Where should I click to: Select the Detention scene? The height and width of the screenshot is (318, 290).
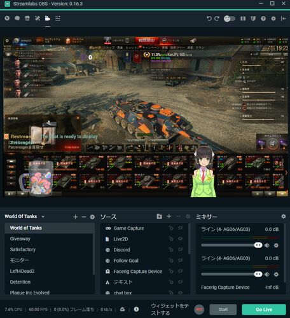click(49, 282)
